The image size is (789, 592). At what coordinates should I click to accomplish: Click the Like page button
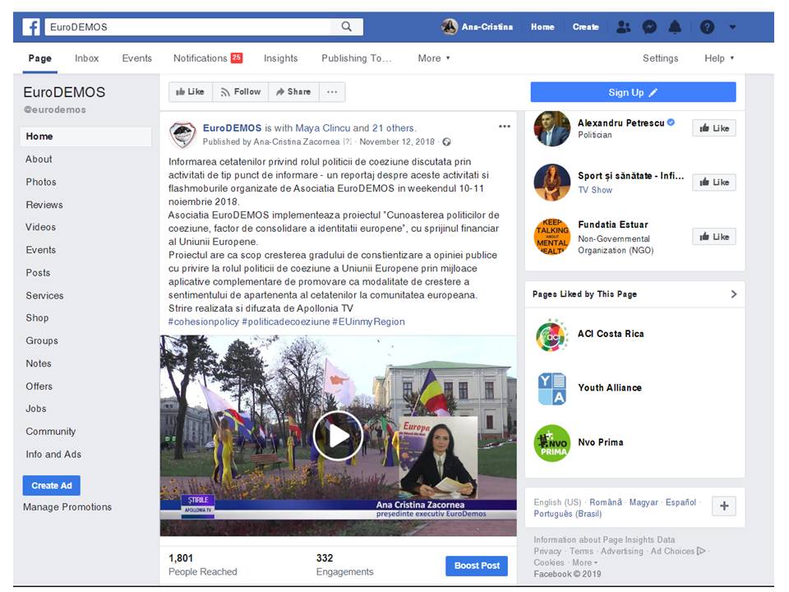point(190,92)
